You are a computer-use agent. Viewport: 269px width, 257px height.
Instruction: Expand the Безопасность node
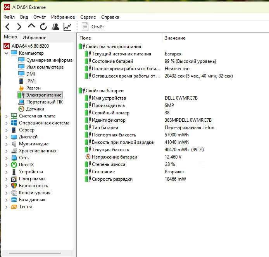tap(6, 186)
